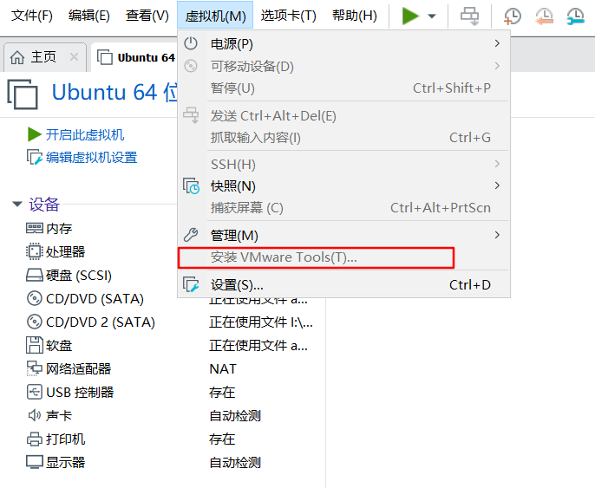
Task: Click the green play icon beside 开启此虚拟机
Action: pos(34,134)
